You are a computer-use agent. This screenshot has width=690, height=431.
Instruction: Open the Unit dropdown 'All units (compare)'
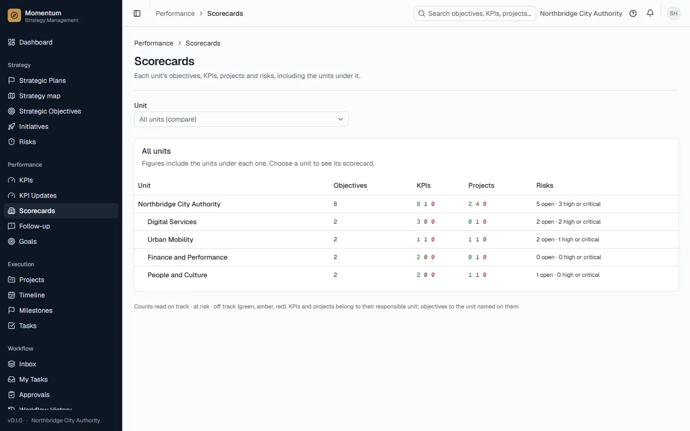tap(241, 119)
